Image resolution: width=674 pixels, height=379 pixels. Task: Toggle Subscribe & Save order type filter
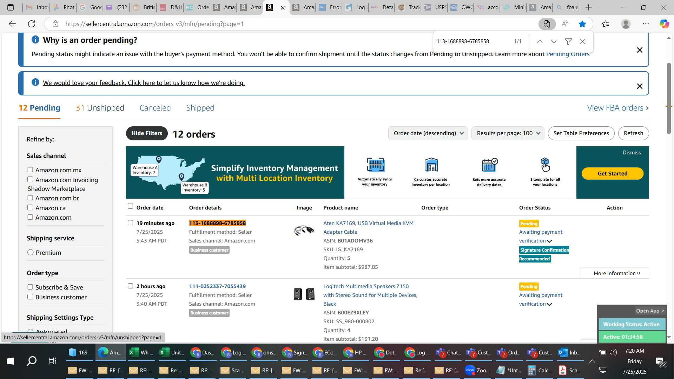[x=30, y=287]
